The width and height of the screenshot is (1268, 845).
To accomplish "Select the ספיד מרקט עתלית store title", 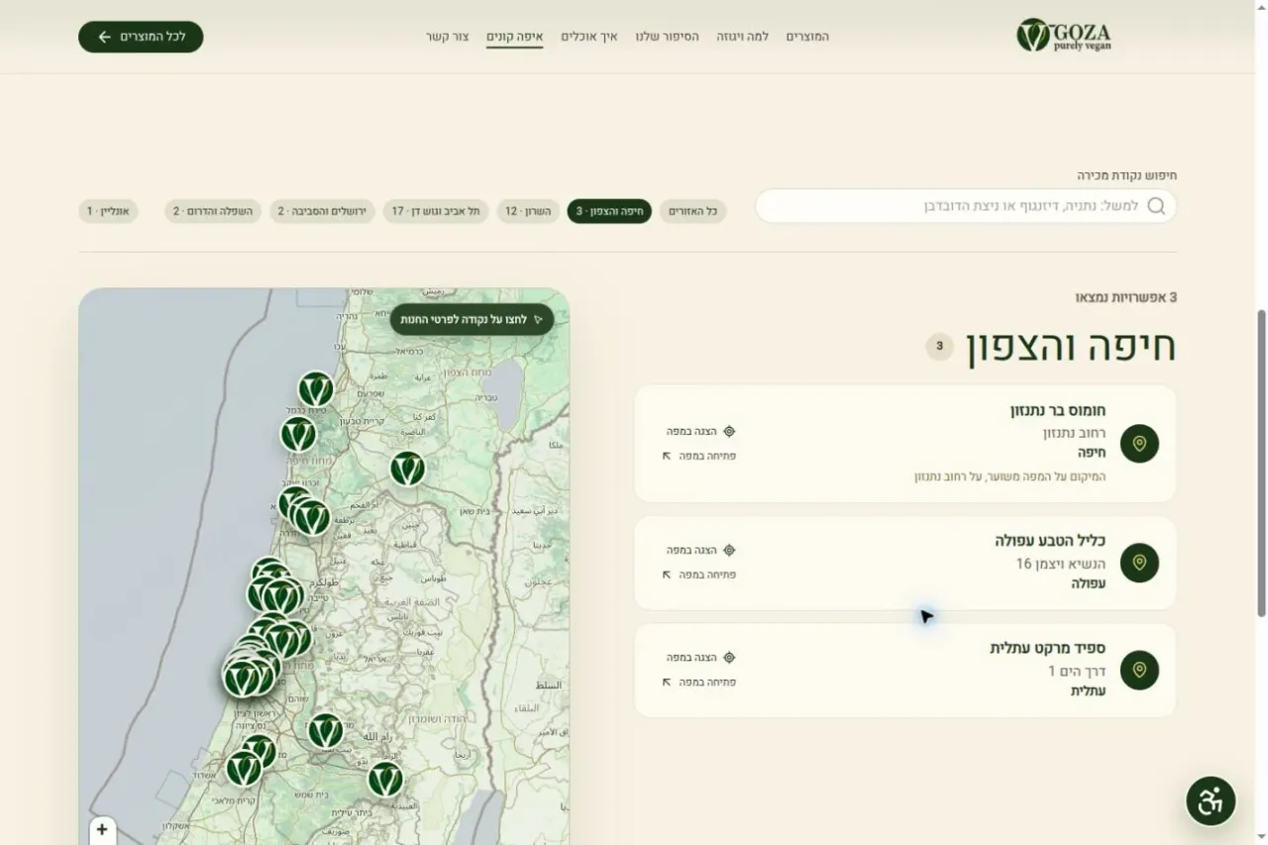I will 1047,648.
